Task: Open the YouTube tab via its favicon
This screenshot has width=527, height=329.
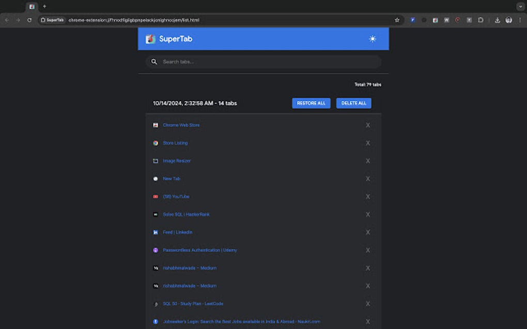Action: (156, 196)
